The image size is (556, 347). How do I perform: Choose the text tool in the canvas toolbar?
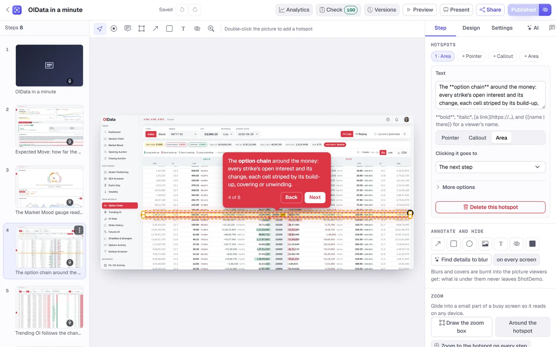(x=183, y=29)
